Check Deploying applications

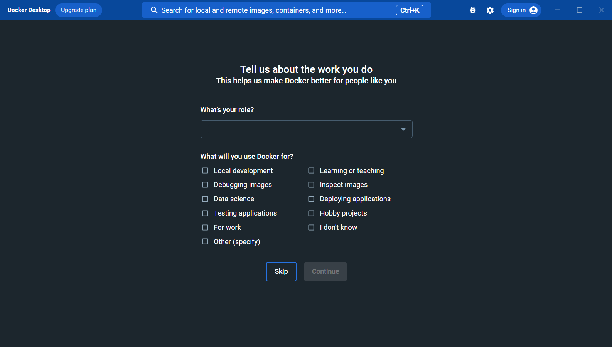click(311, 199)
